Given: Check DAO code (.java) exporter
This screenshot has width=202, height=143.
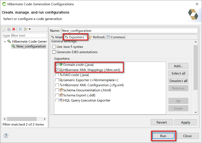Looking at the screenshot, I should [57, 75].
